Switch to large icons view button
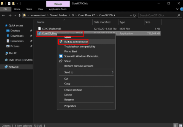Image resolution: width=183 pixels, height=127 pixels. click(x=181, y=125)
